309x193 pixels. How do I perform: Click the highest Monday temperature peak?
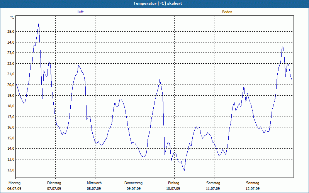(x=39, y=23)
